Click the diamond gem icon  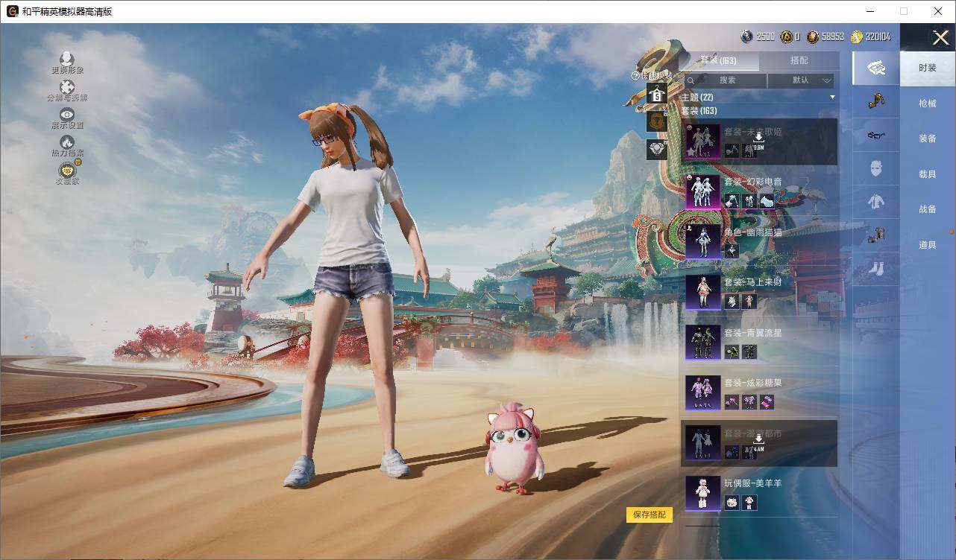coord(657,150)
